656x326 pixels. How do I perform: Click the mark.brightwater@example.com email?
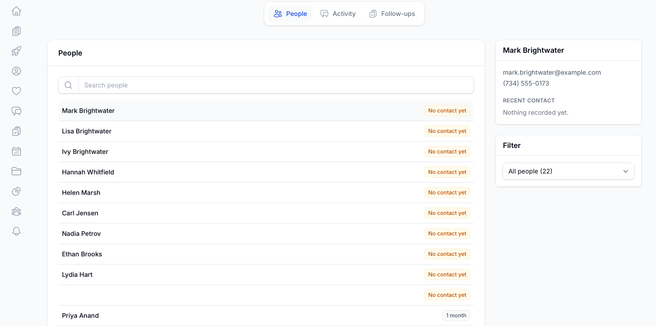[552, 72]
